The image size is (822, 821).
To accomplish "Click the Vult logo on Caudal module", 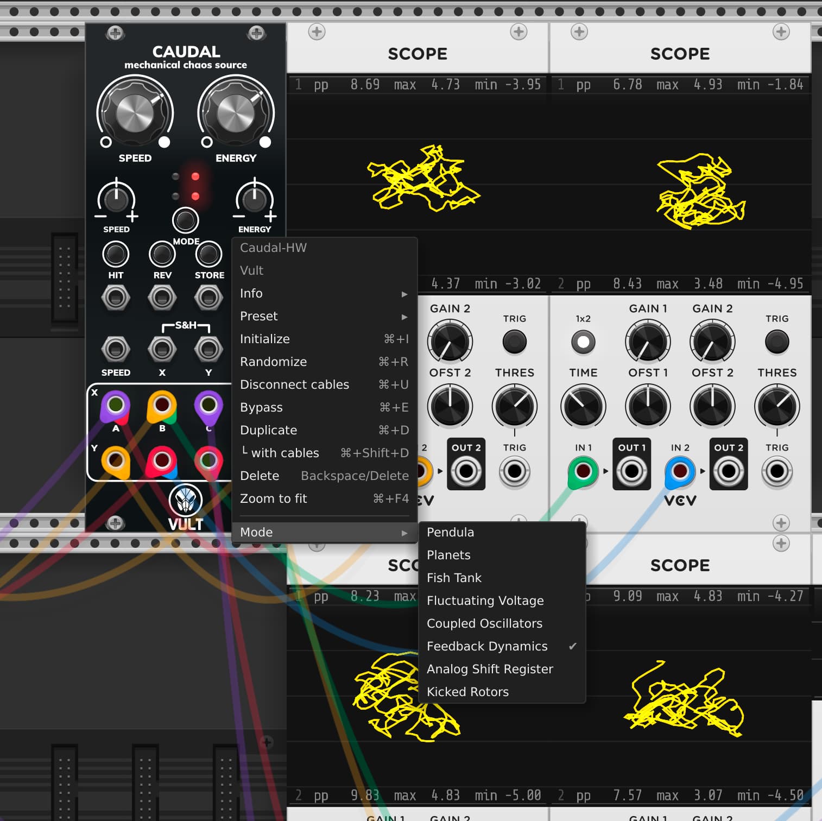I will (186, 501).
